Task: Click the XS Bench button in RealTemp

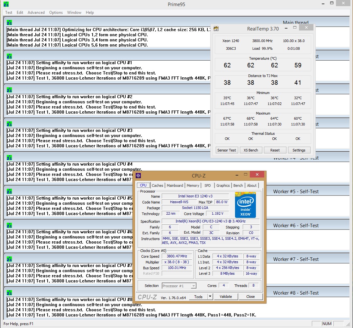Action: coord(251,150)
